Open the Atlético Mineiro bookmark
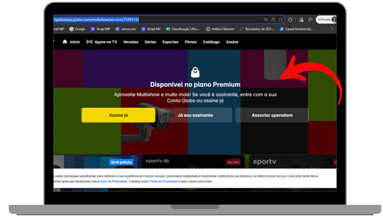The width and height of the screenshot is (383, 218). [220, 29]
